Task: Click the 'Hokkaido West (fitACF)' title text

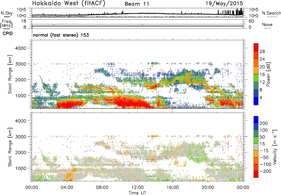Action: click(x=68, y=4)
